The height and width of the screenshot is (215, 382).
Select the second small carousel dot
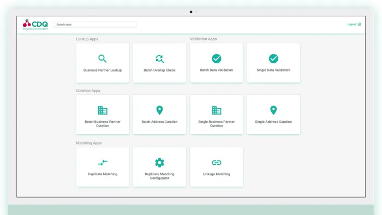click(x=196, y=11)
